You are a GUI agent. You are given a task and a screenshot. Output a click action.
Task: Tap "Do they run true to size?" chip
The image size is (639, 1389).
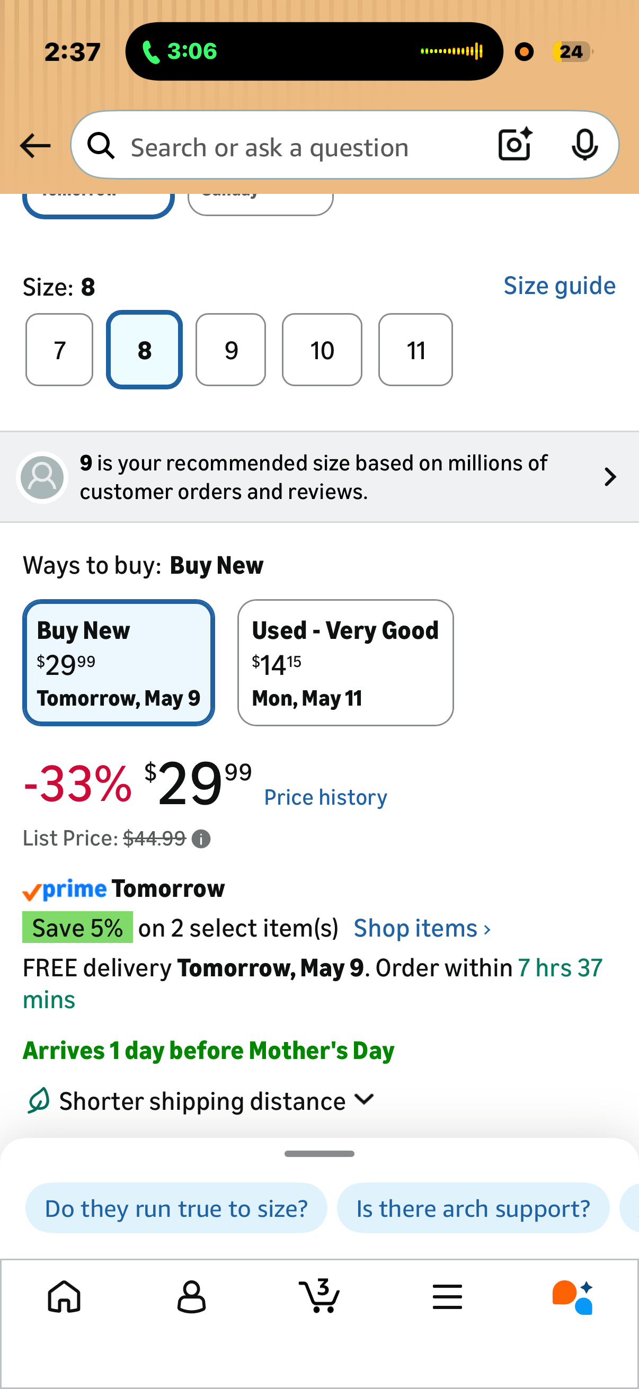[176, 1208]
